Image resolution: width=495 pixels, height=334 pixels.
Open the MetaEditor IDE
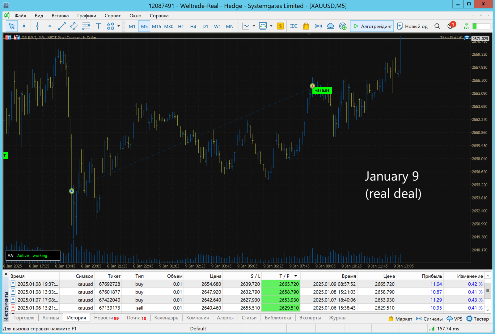point(294,26)
